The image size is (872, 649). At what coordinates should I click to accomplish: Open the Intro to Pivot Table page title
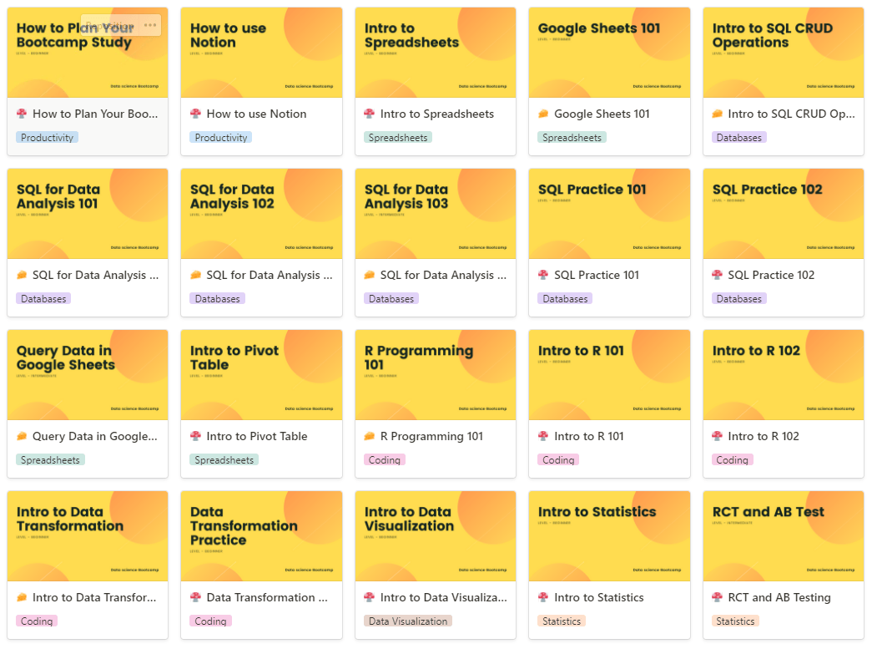point(257,436)
